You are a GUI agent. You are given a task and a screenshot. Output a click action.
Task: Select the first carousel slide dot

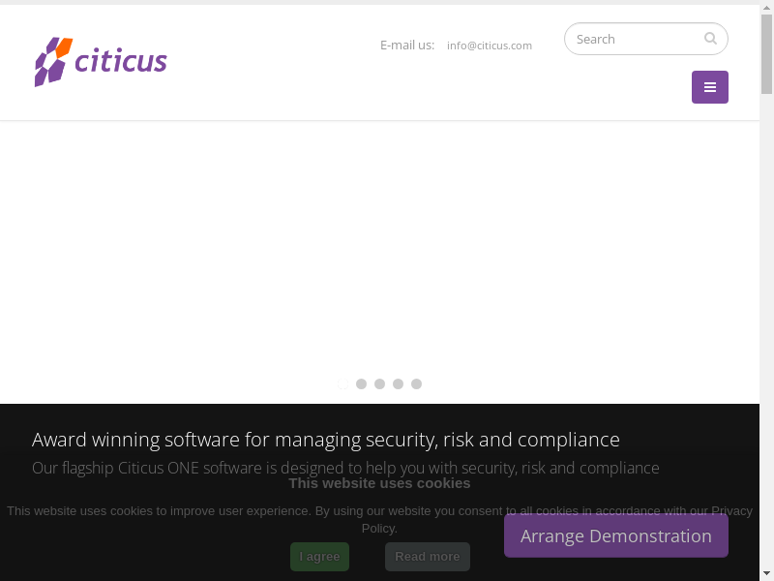click(x=342, y=383)
